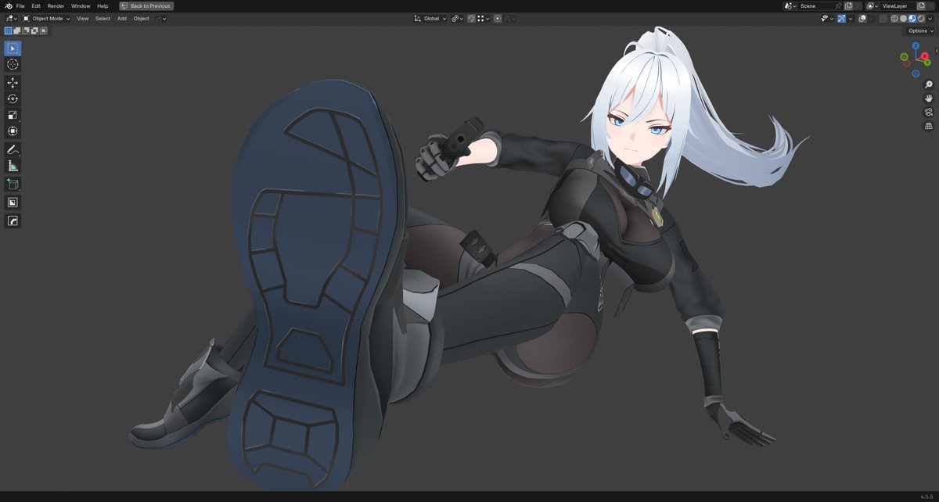The width and height of the screenshot is (939, 502).
Task: Open the shading options dropdown arrow
Action: click(930, 18)
